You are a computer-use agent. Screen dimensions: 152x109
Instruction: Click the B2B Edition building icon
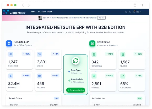point(92,43)
